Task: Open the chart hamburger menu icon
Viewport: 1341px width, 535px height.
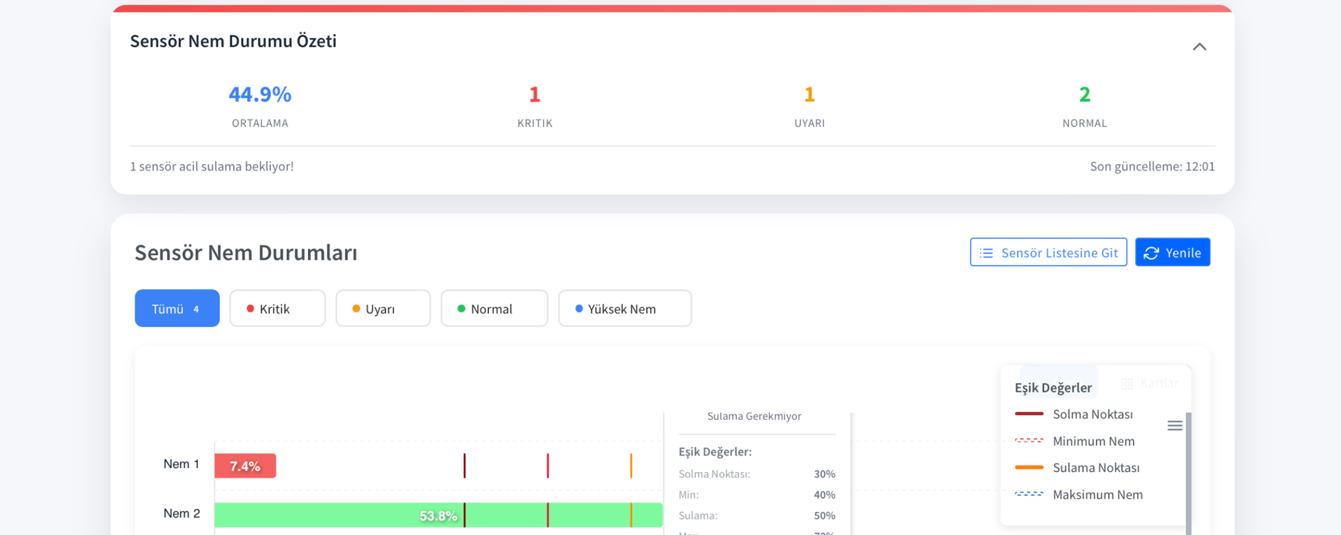Action: pos(1174,425)
